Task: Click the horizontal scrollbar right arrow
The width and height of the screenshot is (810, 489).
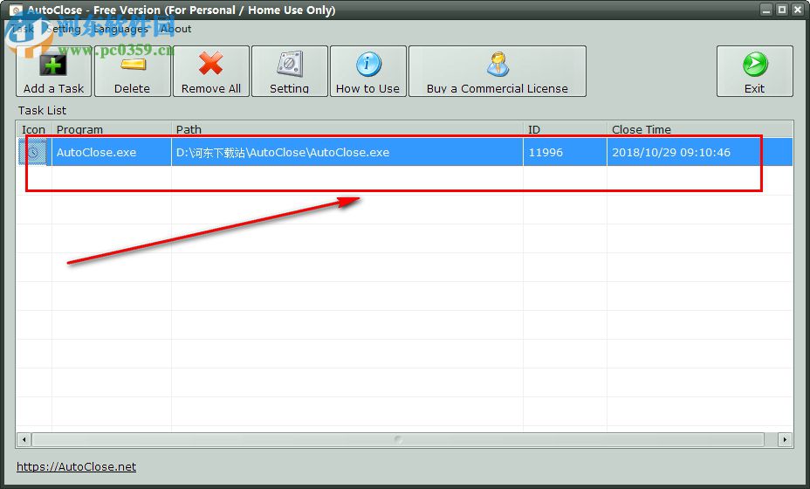Action: click(786, 440)
